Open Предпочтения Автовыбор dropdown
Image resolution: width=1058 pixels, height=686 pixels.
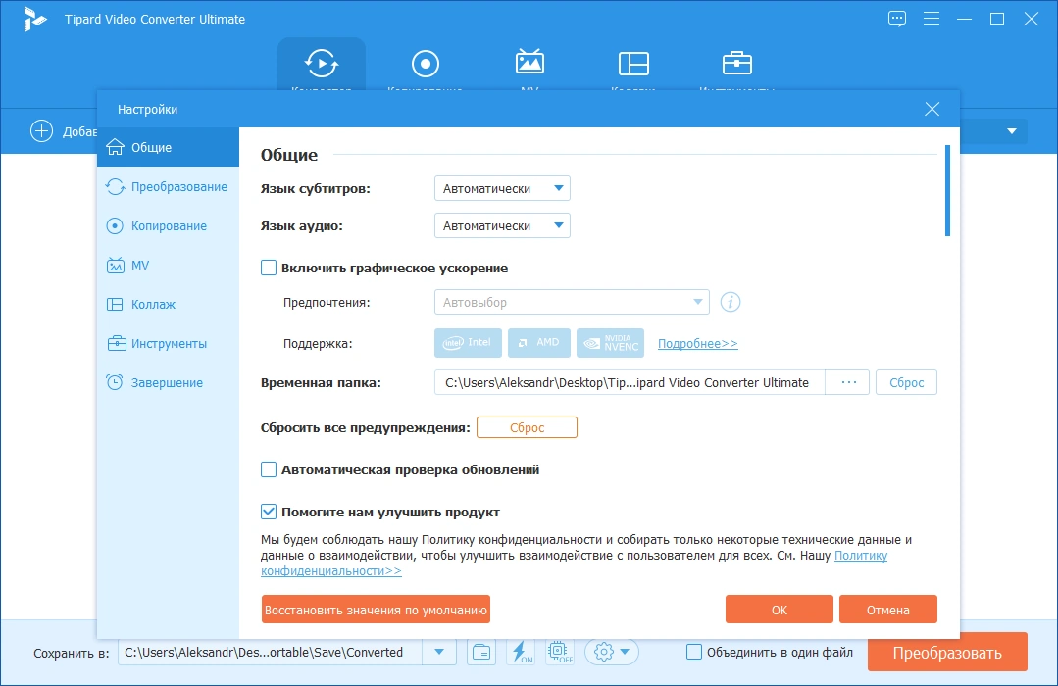572,302
